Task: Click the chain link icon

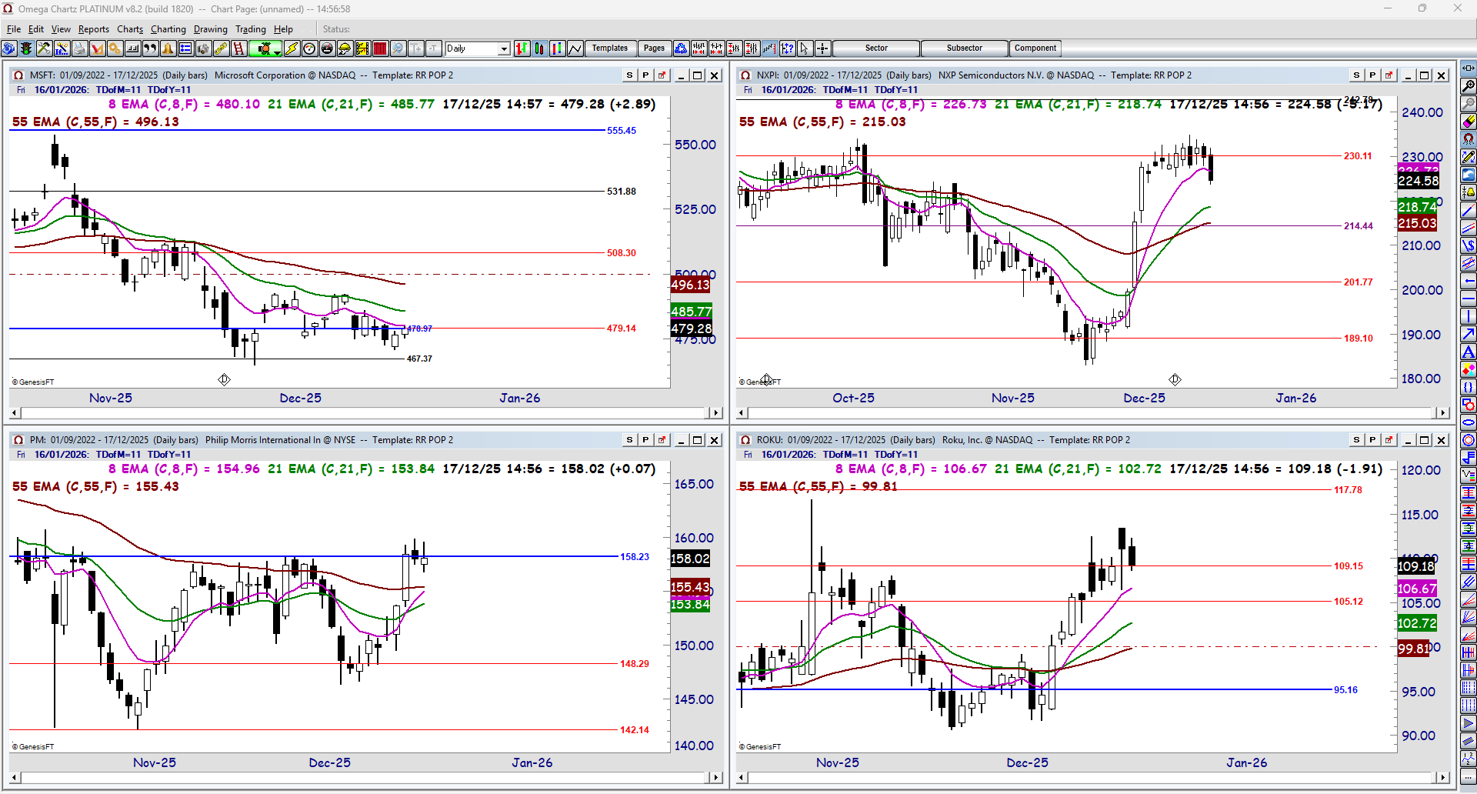Action: (x=221, y=48)
